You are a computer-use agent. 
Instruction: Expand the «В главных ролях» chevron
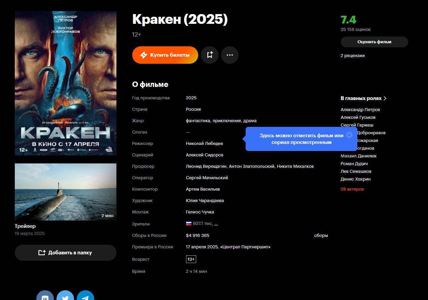(385, 98)
